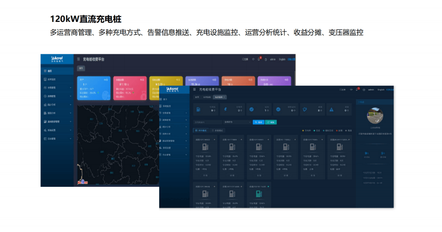Expand 交易管理 in the front window sidebar
The image size is (442, 232).
tap(174, 113)
